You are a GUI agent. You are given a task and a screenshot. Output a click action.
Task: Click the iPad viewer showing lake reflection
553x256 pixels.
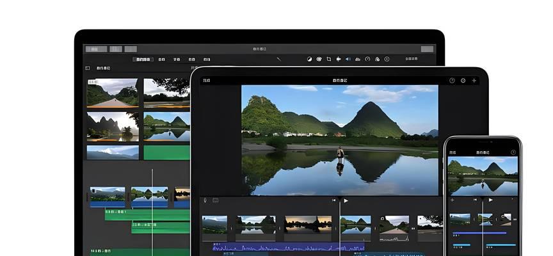[340, 140]
